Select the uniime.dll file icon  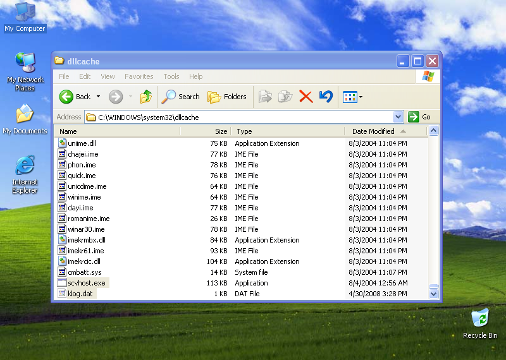pyautogui.click(x=62, y=143)
